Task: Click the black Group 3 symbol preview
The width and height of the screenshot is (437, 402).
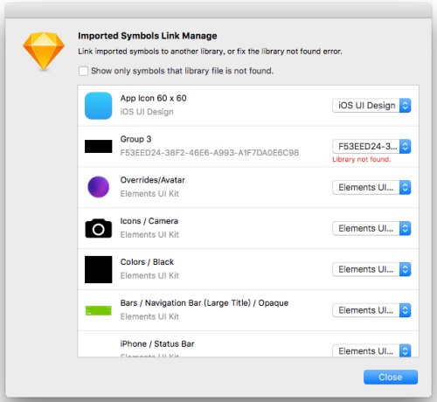Action: [98, 146]
